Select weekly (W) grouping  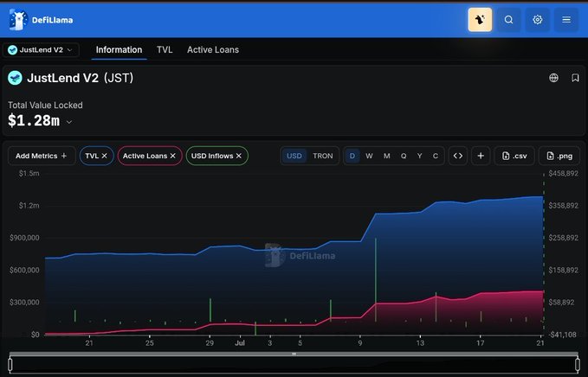pos(370,156)
